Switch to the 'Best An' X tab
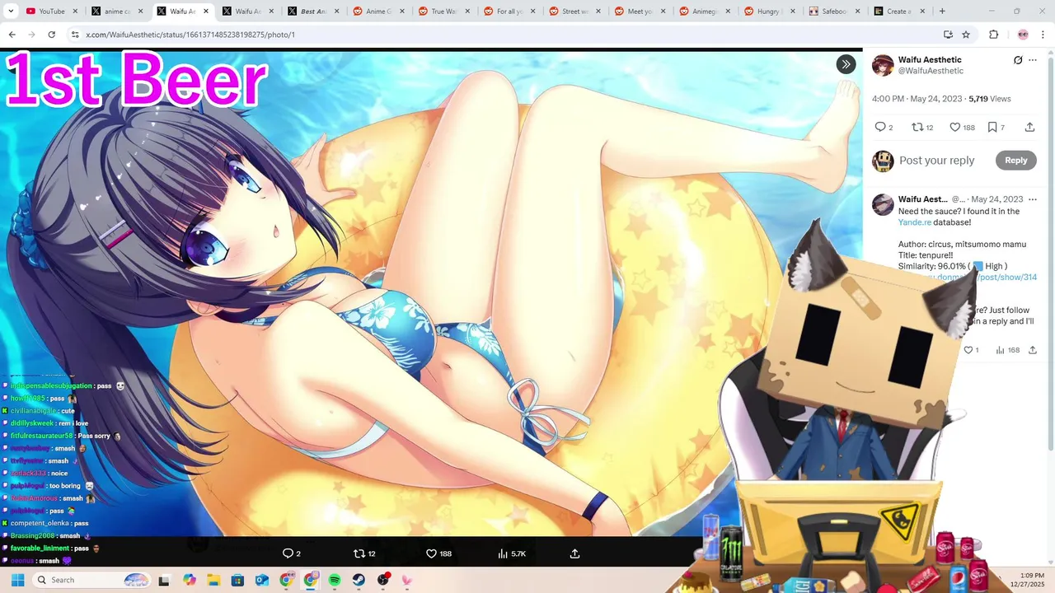This screenshot has height=593, width=1055. tap(312, 12)
